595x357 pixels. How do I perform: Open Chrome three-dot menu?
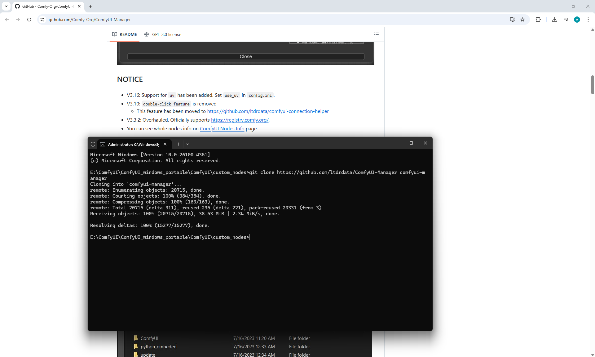pos(588,20)
